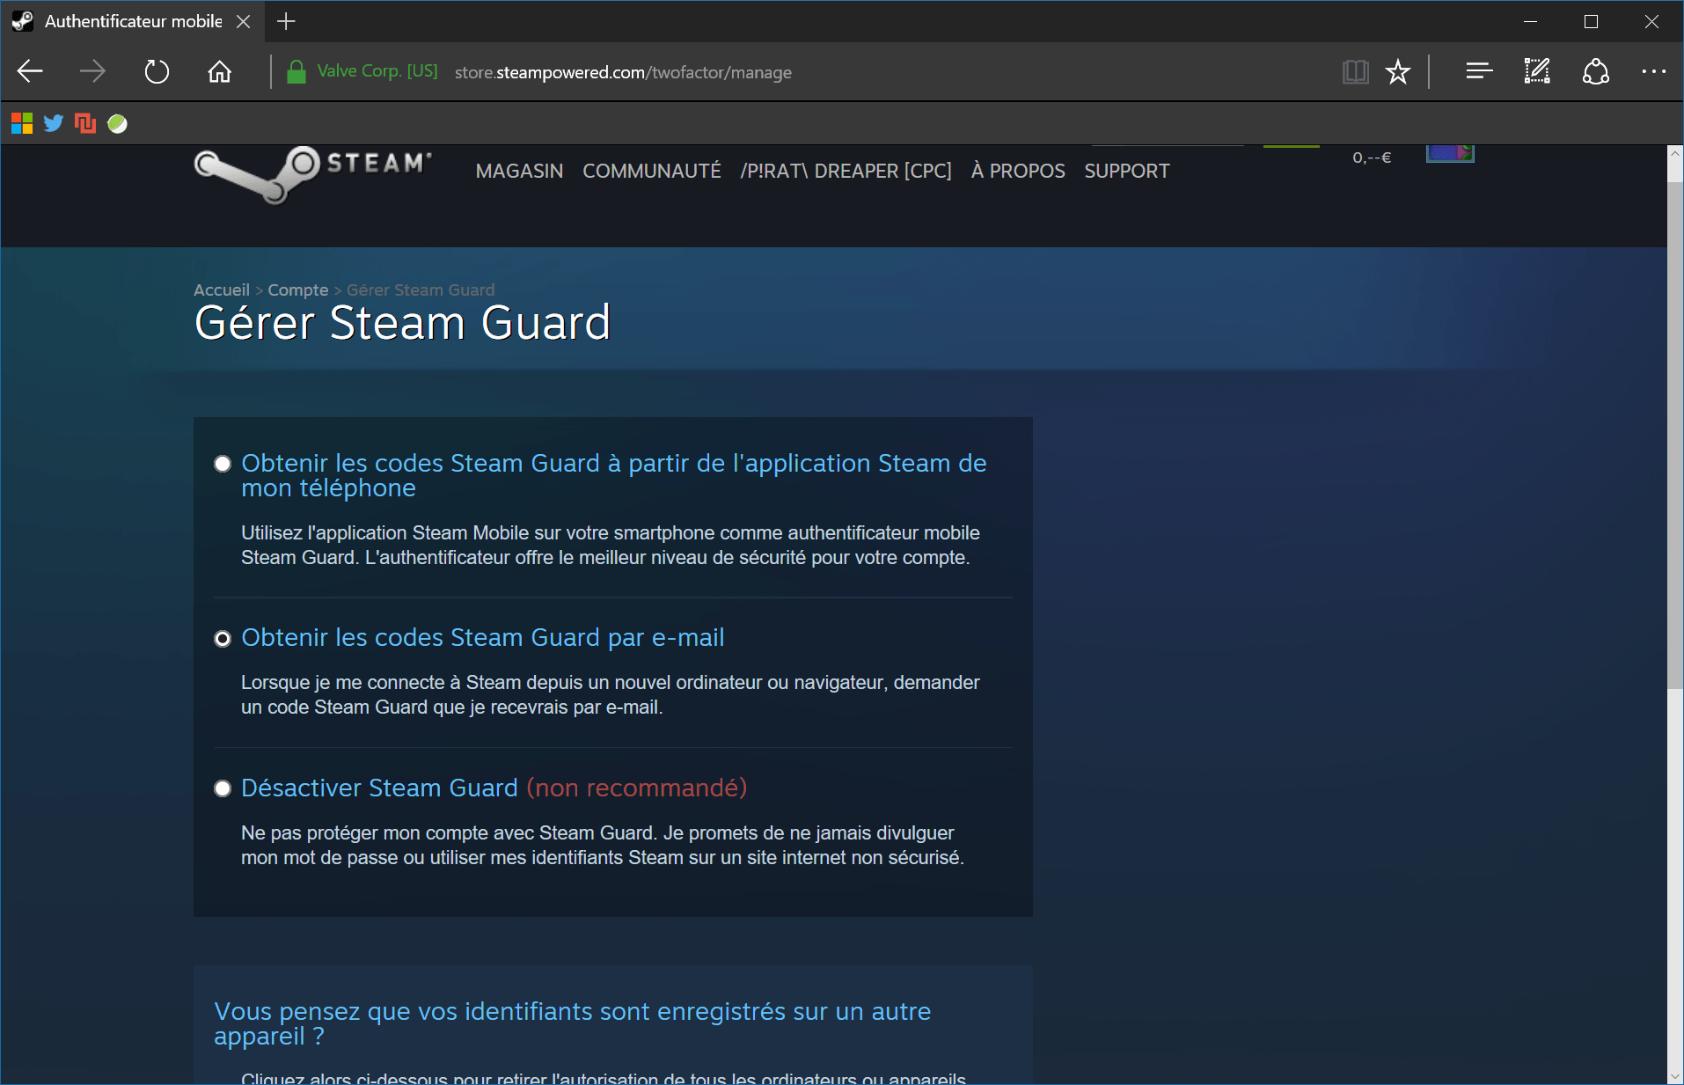Open the Hub menu icon
Viewport: 1684px width, 1085px height.
pyautogui.click(x=1479, y=72)
